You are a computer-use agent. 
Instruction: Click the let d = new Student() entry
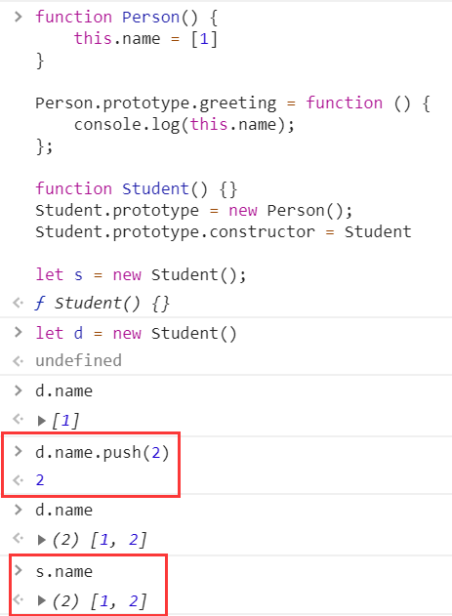[136, 334]
